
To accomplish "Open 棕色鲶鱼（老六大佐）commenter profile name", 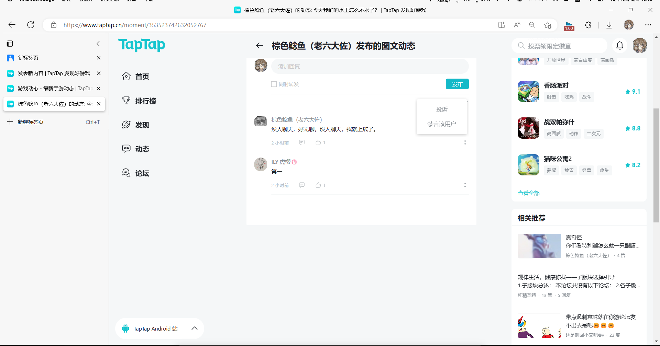I will coord(297,119).
